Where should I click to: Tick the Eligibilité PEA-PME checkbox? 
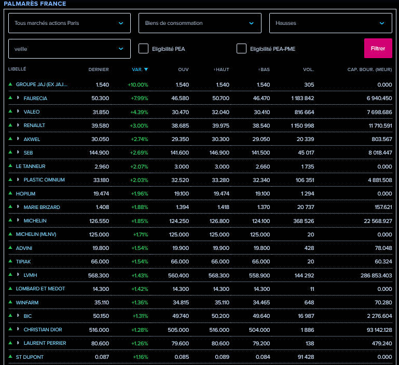pyautogui.click(x=241, y=49)
